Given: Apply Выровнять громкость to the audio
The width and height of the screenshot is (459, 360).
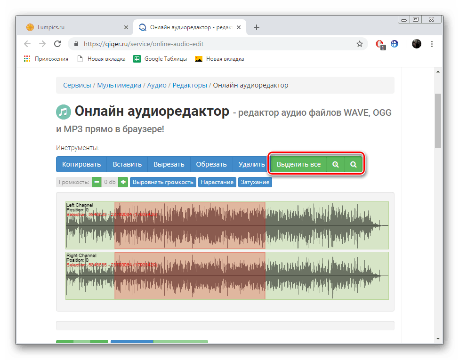Looking at the screenshot, I should [x=163, y=182].
